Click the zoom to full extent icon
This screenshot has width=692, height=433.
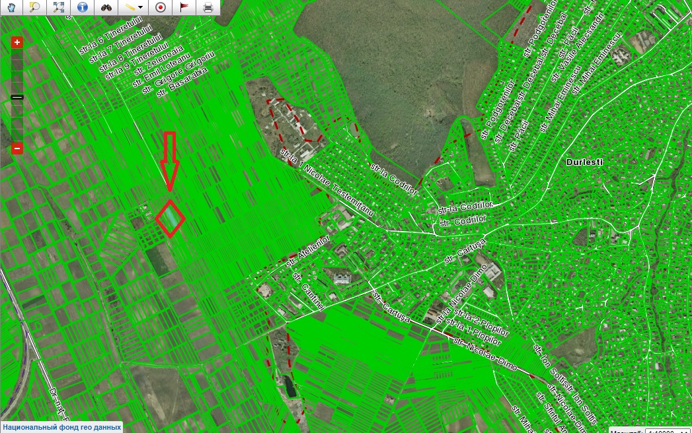[x=58, y=8]
